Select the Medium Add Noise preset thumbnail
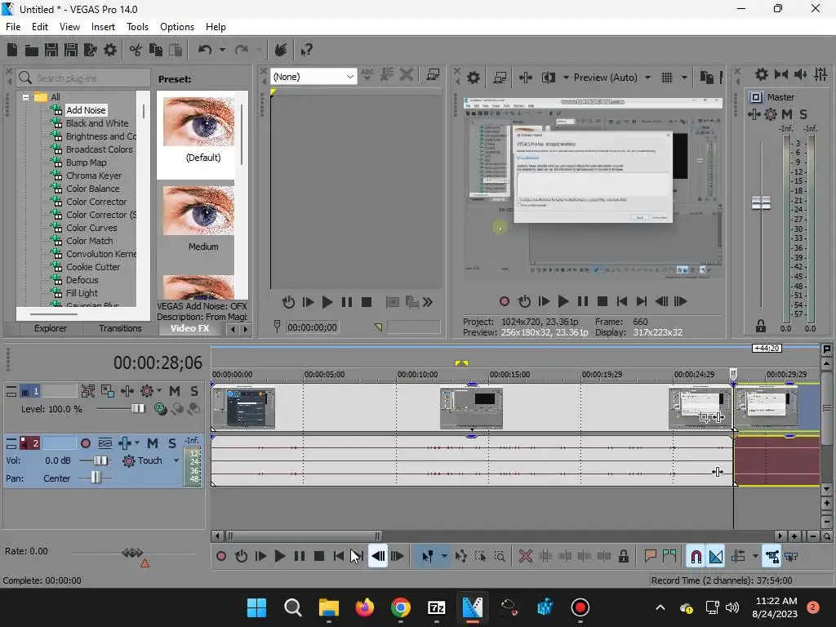The image size is (836, 627). [198, 211]
